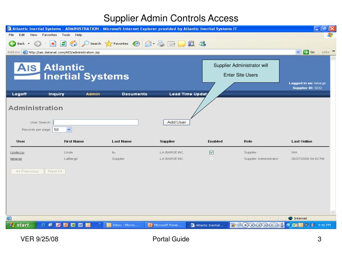Click the Supplier column header
Image resolution: width=342 pixels, height=256 pixels.
[x=167, y=141]
